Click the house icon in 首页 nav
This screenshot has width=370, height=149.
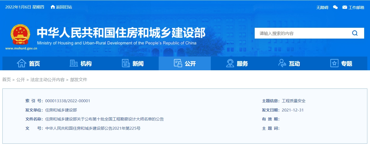[x=21, y=63]
